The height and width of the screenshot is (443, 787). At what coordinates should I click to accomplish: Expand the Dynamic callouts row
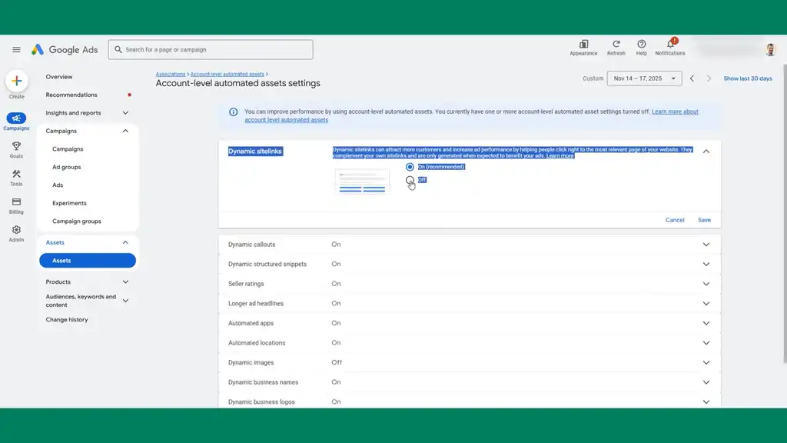(x=706, y=243)
